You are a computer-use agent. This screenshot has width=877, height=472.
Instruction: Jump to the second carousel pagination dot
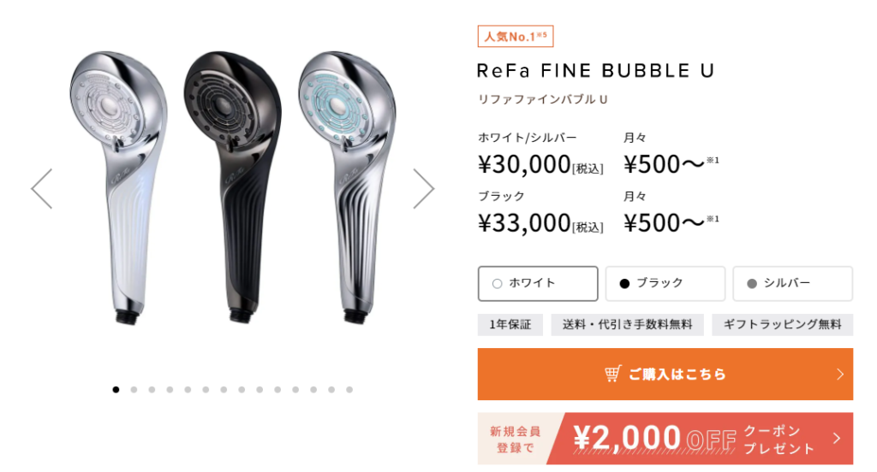point(134,389)
